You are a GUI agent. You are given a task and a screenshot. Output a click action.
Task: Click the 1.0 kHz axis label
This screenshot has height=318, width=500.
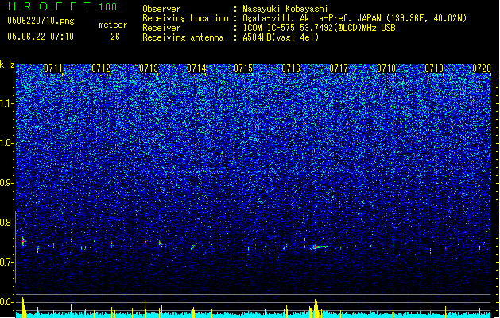tap(7, 143)
